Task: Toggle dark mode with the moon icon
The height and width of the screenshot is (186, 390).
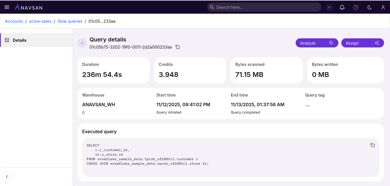Action: [x=369, y=7]
